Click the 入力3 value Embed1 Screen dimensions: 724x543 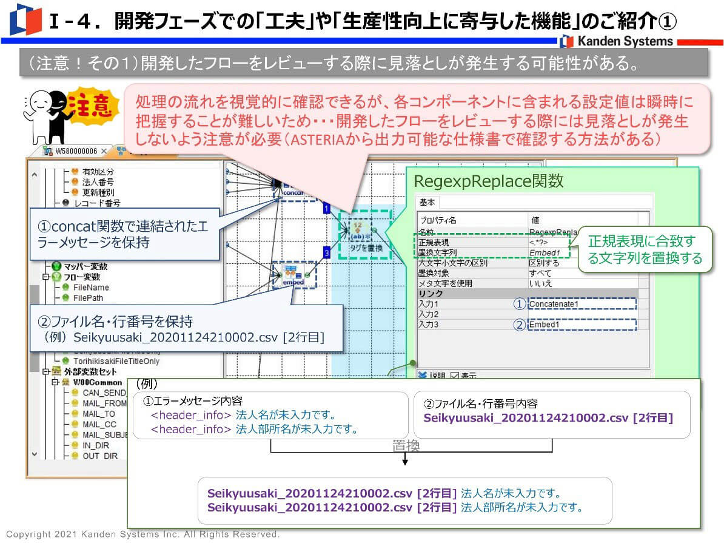click(582, 325)
